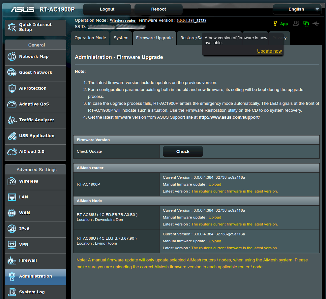Open the ASUS support site link
The image size is (326, 299).
click(x=229, y=117)
